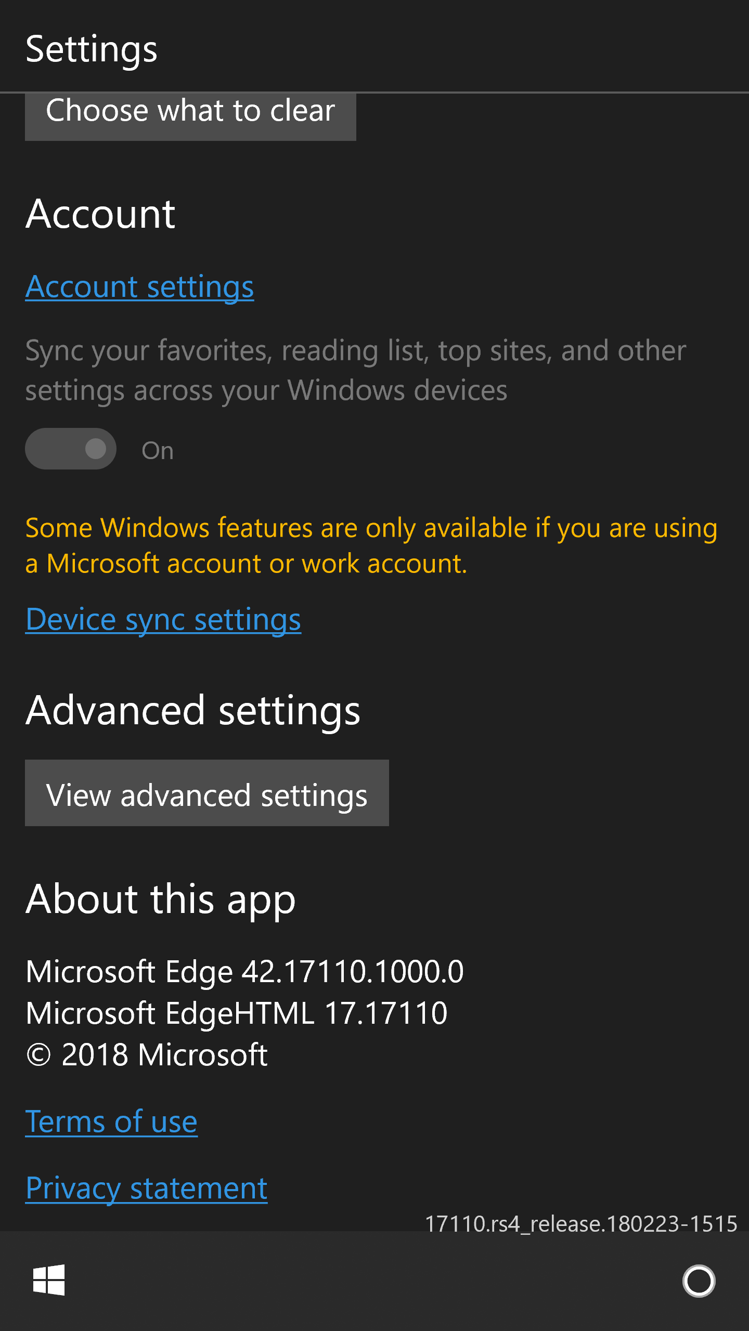Toggle the sync favorites switch
Image resolution: width=749 pixels, height=1331 pixels.
(71, 449)
